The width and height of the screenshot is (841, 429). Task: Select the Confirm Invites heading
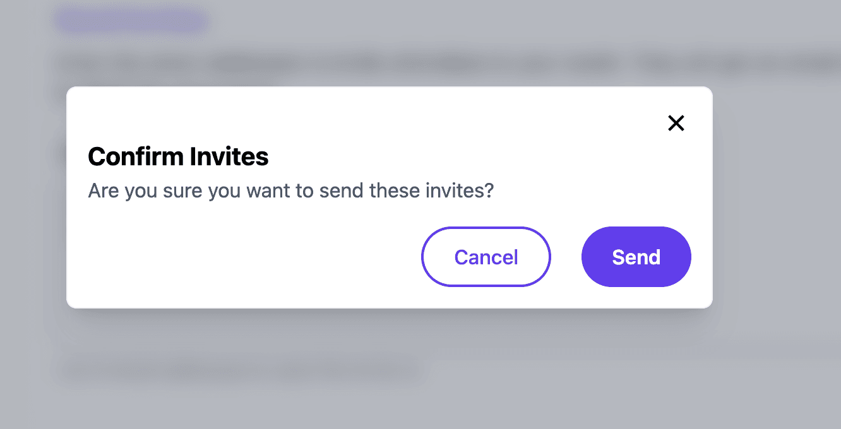coord(178,156)
